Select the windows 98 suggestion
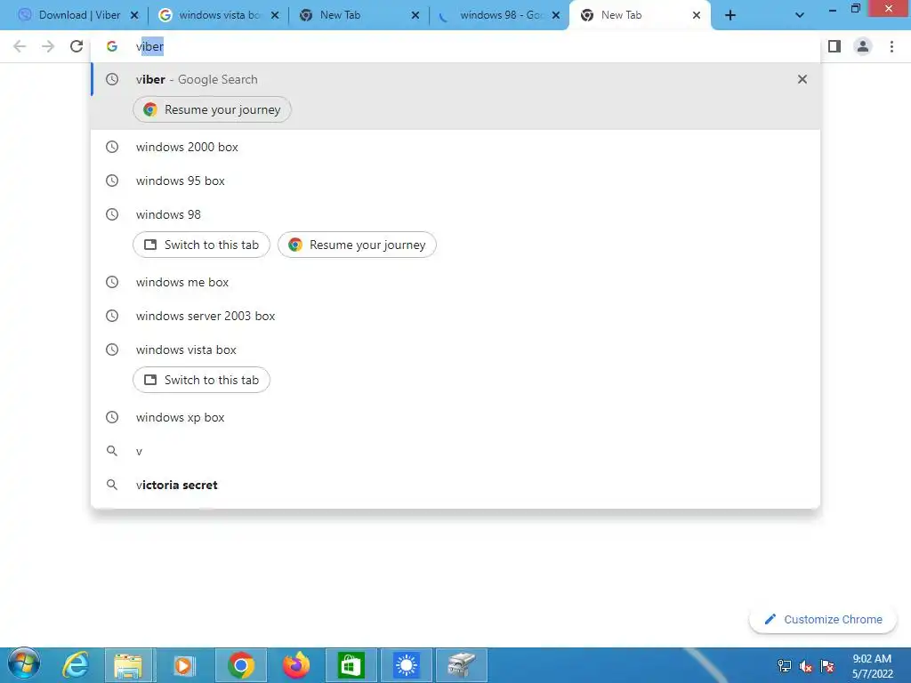911x683 pixels. tap(455, 214)
